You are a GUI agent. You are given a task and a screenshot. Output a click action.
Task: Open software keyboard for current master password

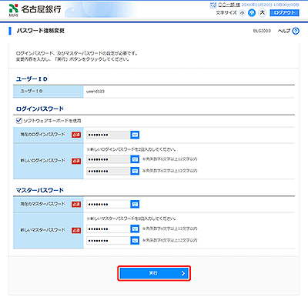click(x=135, y=204)
